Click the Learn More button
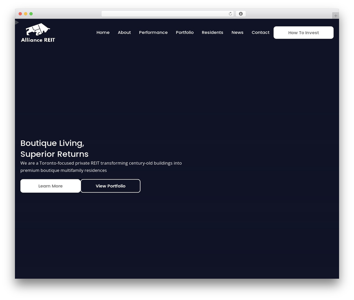Screen dimensions: 354x300 pyautogui.click(x=50, y=186)
